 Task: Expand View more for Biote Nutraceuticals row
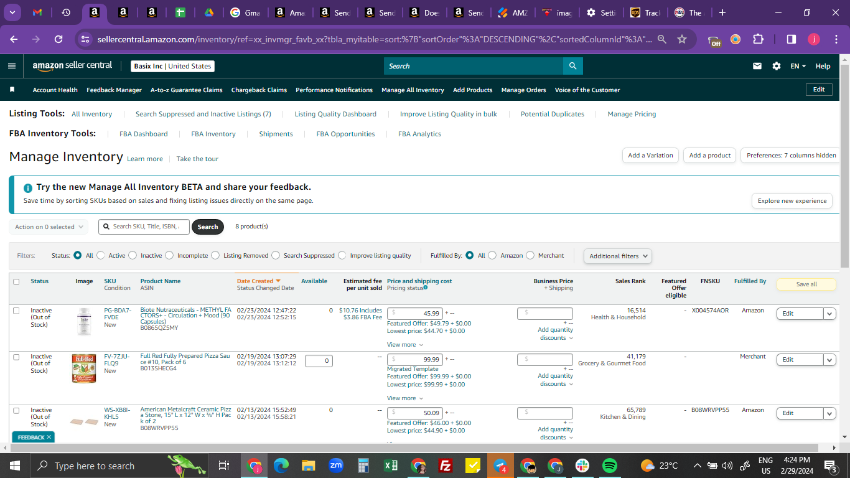pyautogui.click(x=405, y=345)
